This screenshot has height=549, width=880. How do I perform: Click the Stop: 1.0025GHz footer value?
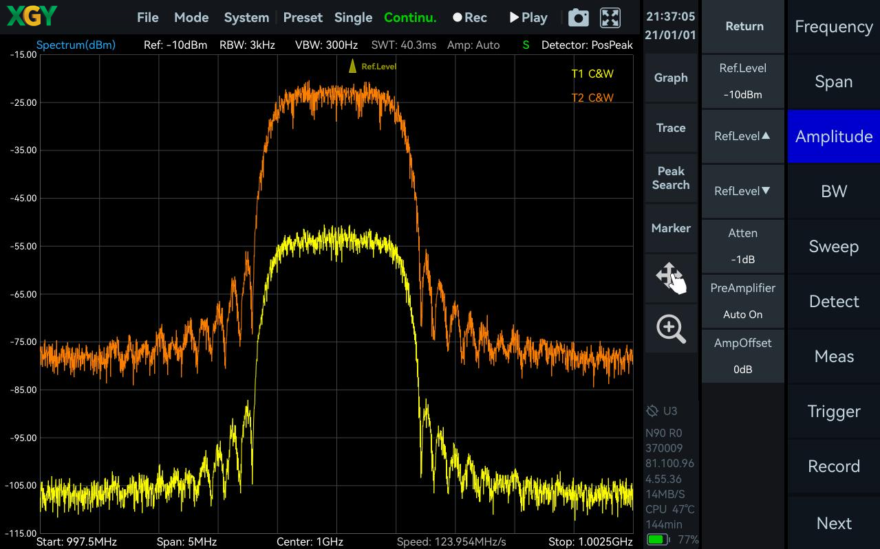point(590,541)
